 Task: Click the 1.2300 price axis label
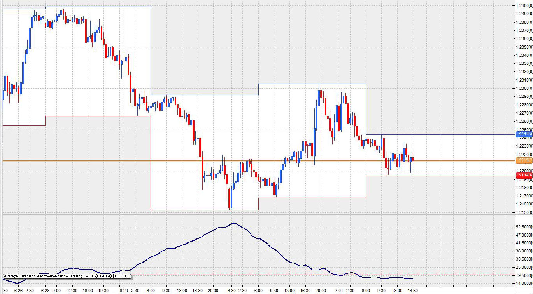[524, 88]
